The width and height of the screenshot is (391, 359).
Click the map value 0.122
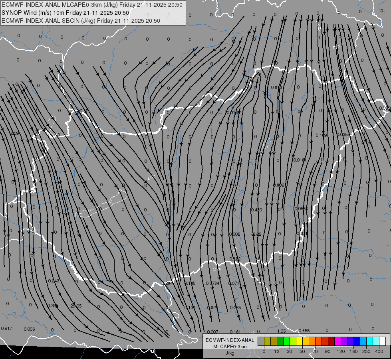[x=235, y=259]
